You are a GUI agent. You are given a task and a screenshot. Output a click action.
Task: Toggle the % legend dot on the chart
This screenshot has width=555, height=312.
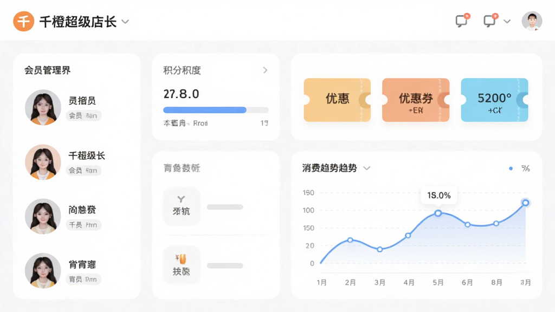[511, 168]
